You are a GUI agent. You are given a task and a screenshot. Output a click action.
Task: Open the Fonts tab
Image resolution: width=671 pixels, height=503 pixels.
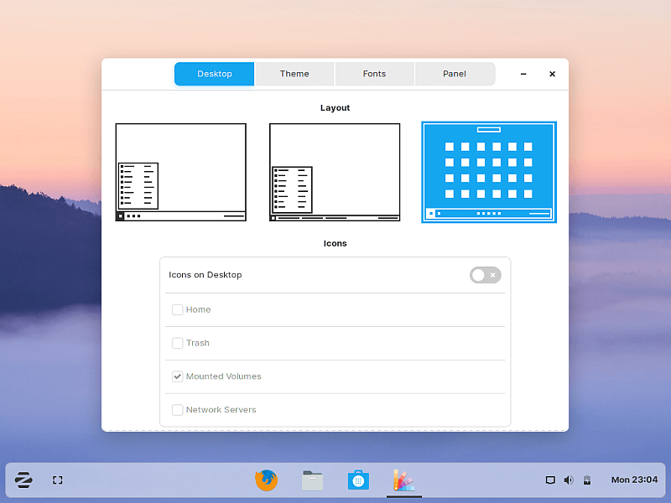(x=374, y=74)
